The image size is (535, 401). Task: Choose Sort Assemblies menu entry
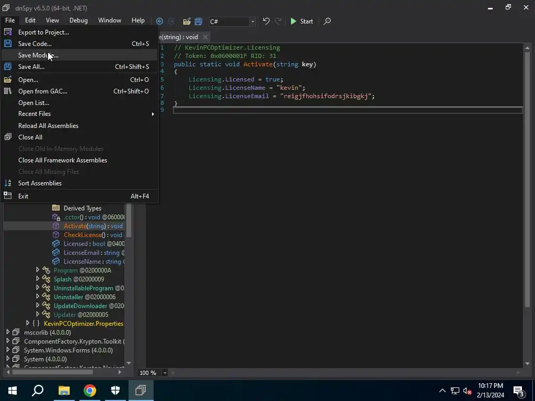tap(79, 183)
